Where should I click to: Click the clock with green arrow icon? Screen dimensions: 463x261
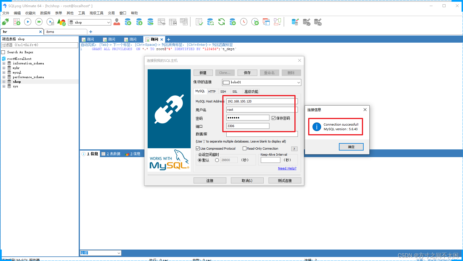[255, 22]
